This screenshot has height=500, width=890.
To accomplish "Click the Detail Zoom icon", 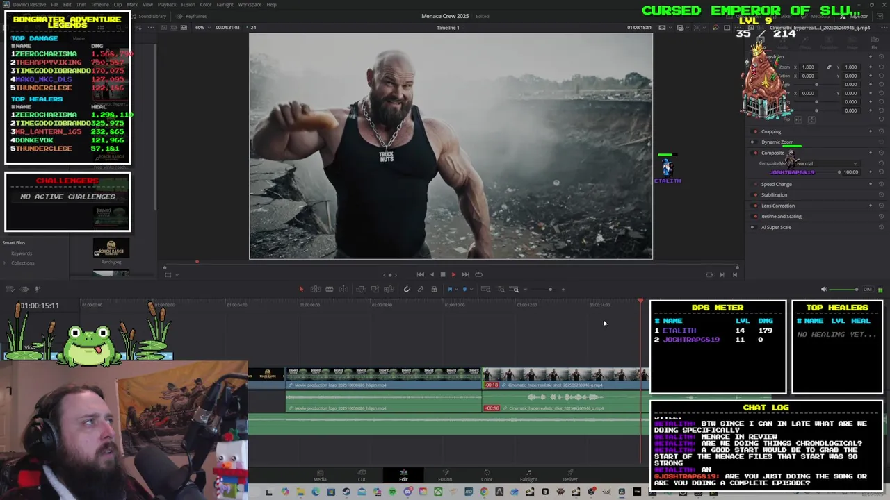I will [501, 289].
